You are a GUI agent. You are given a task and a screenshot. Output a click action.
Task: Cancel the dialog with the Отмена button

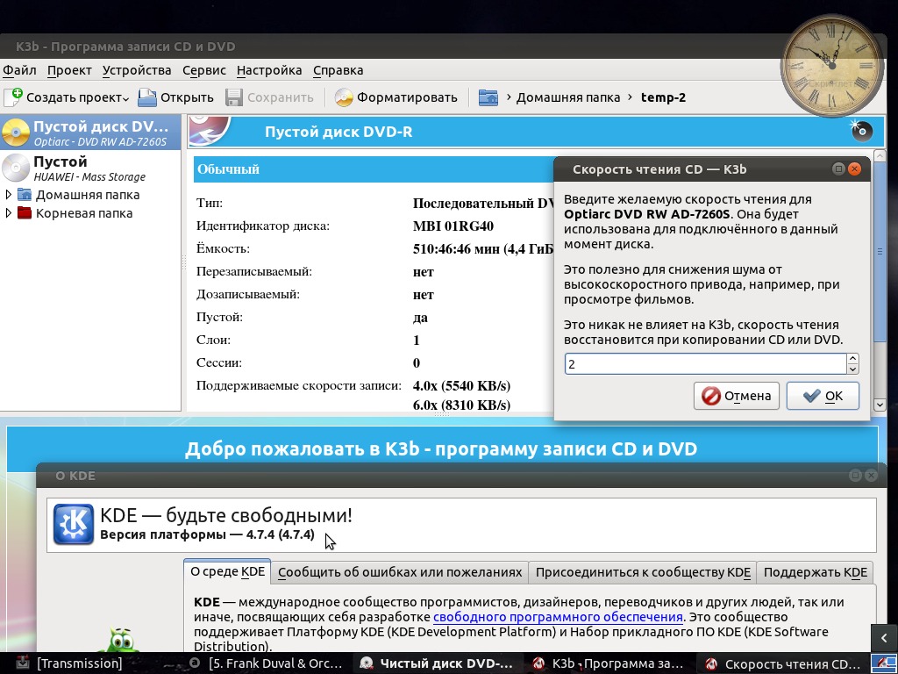coord(737,396)
